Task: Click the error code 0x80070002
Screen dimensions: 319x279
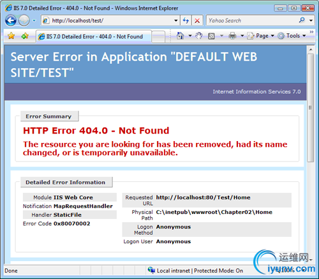Action: click(71, 223)
